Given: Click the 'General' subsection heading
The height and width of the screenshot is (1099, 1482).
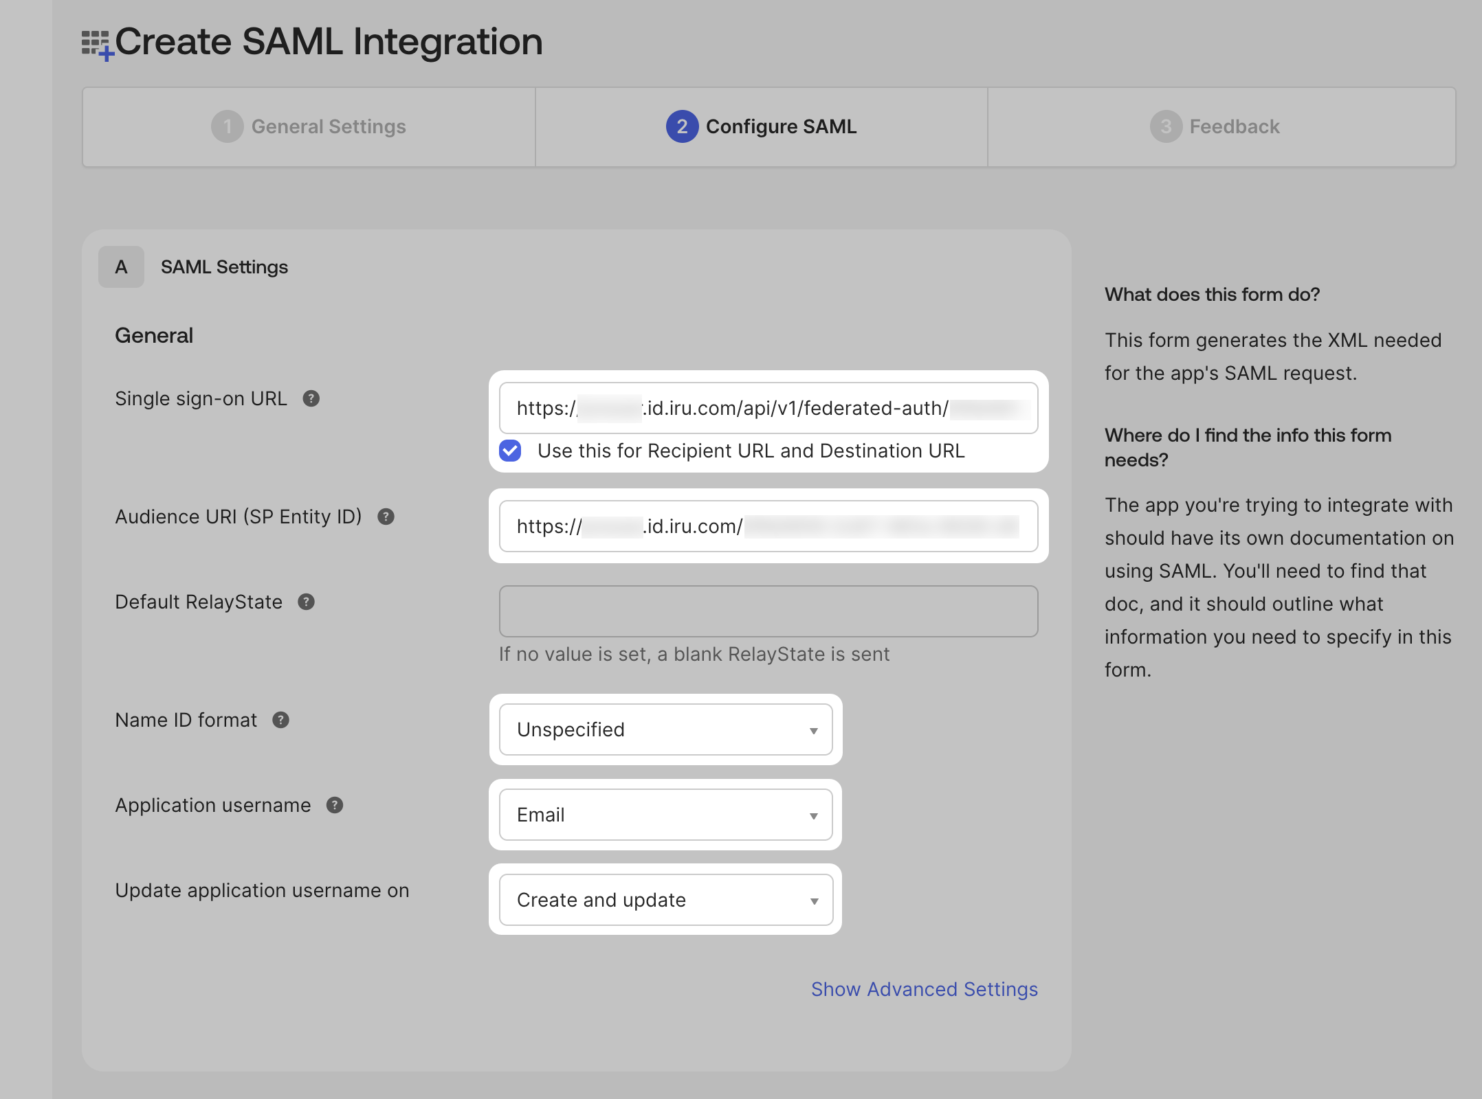Looking at the screenshot, I should [154, 335].
